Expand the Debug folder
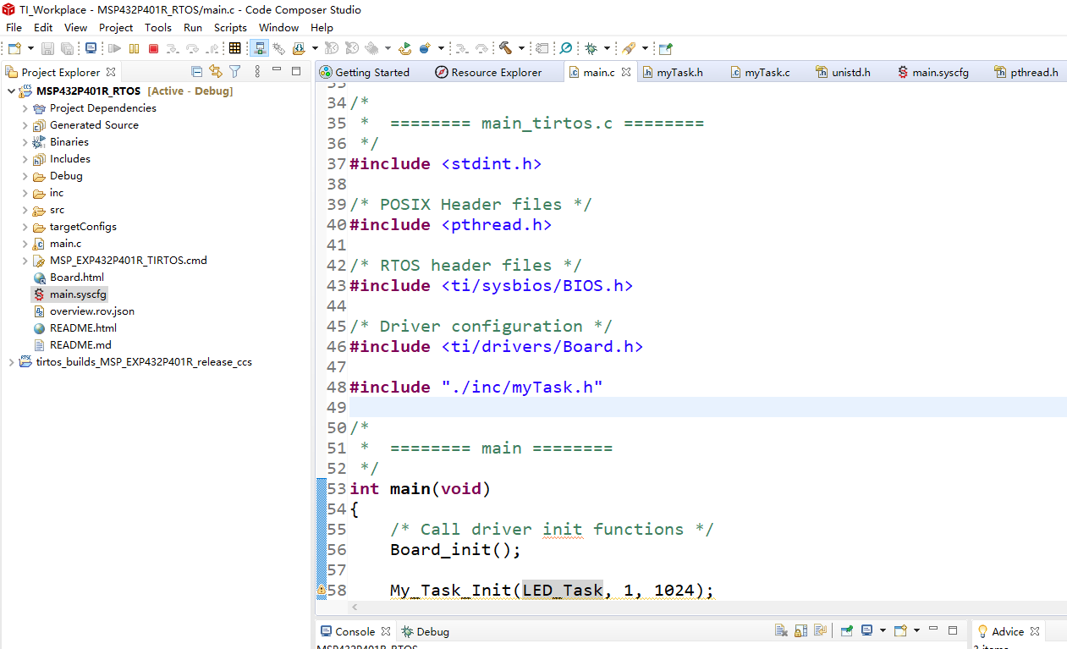The width and height of the screenshot is (1067, 649). click(25, 176)
